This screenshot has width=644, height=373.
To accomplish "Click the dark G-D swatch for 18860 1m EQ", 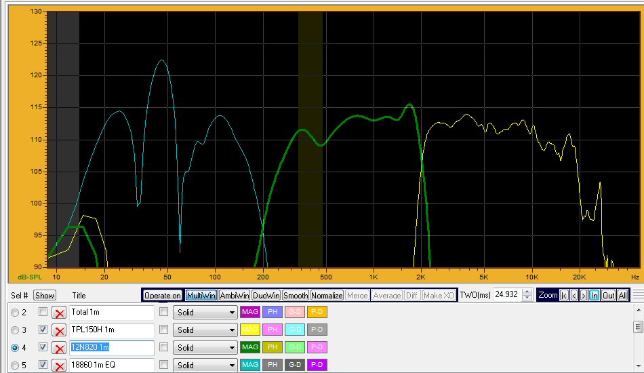I will click(294, 365).
